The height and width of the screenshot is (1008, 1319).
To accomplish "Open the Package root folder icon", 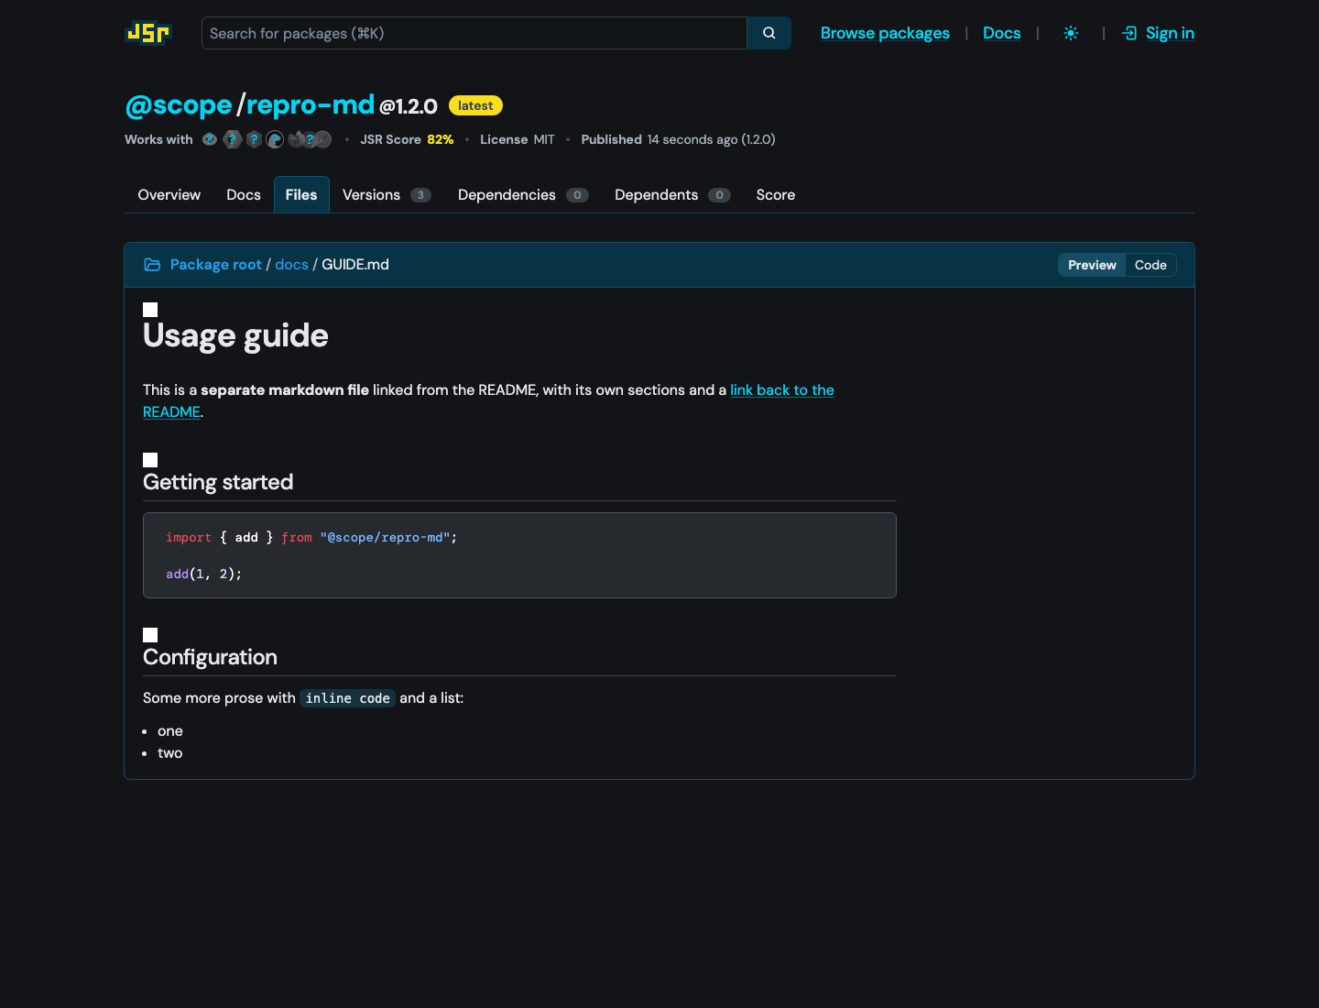I will 152,265.
